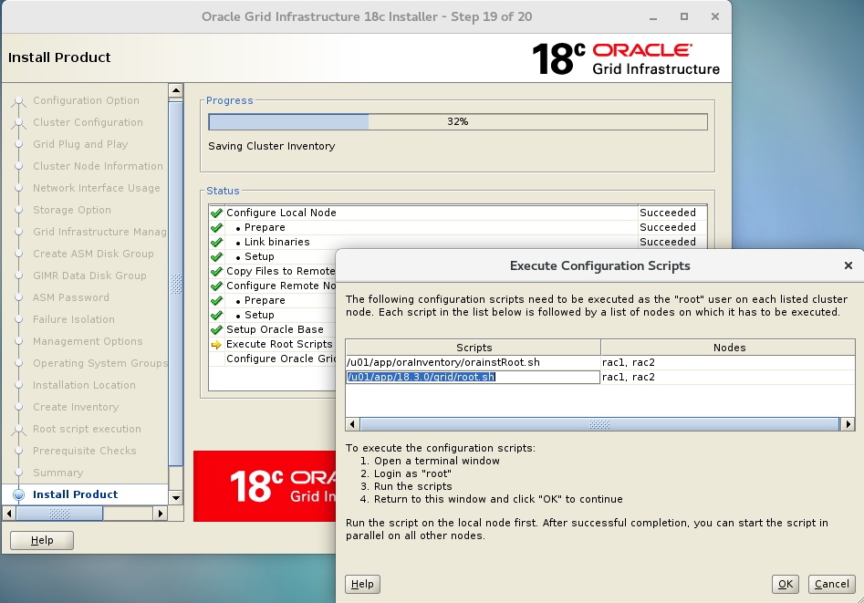Cancel the Execute Configuration Scripts dialog
This screenshot has height=603, width=864.
831,584
